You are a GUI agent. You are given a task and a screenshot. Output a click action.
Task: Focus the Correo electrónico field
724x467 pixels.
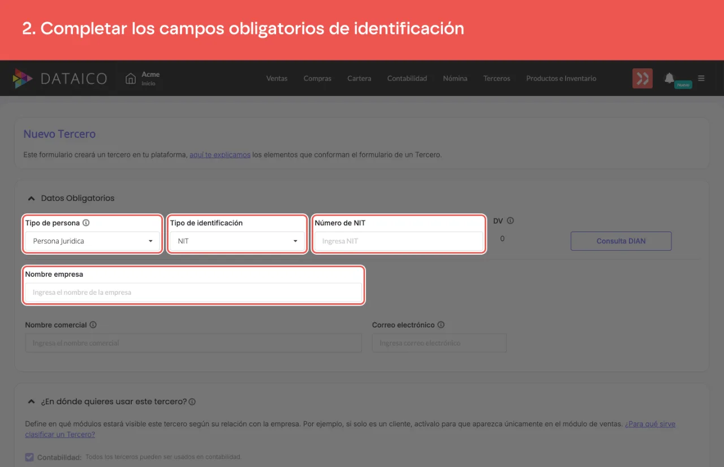[x=439, y=343]
